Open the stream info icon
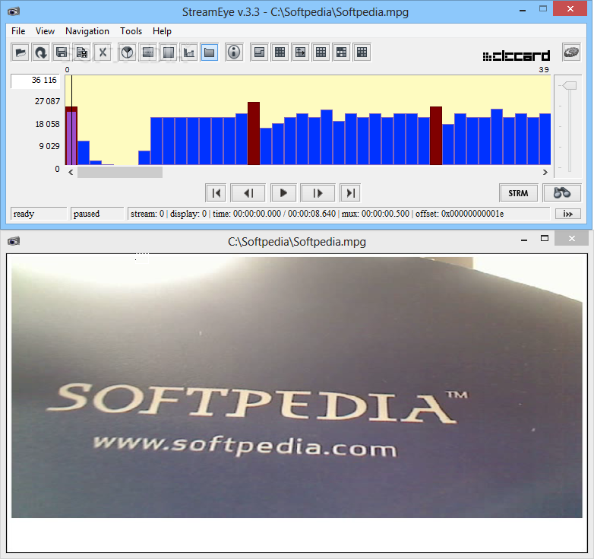Image resolution: width=594 pixels, height=559 pixels. [234, 52]
